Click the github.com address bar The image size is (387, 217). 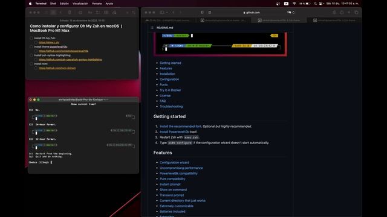(252, 12)
